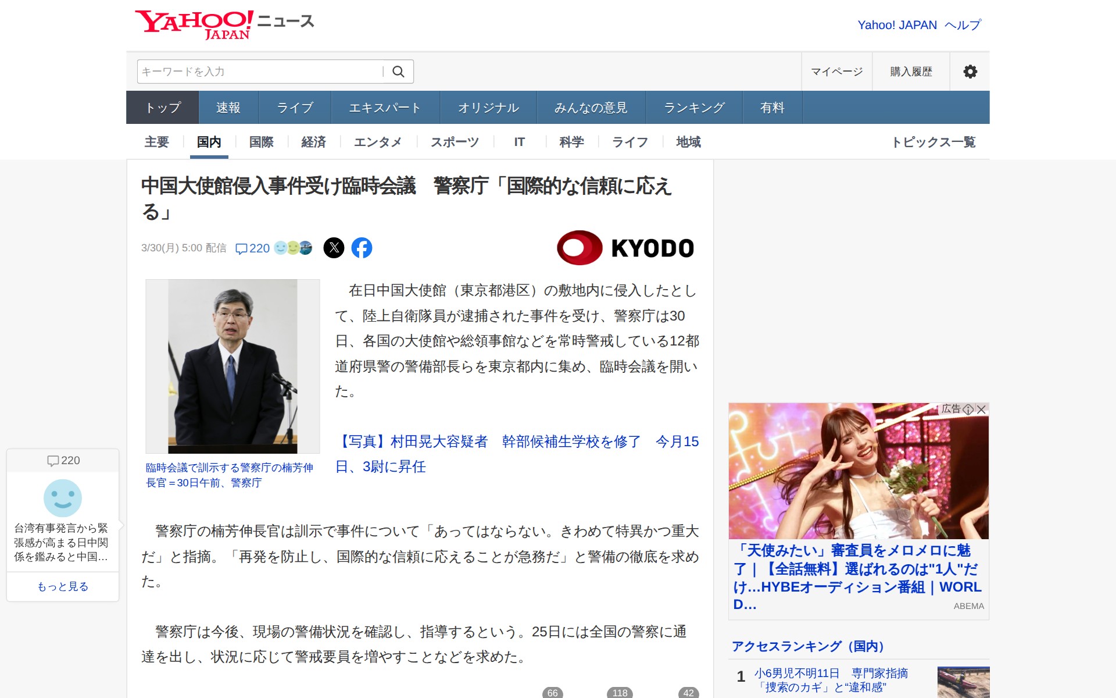Click the ad info icon
1116x698 pixels.
tap(968, 409)
